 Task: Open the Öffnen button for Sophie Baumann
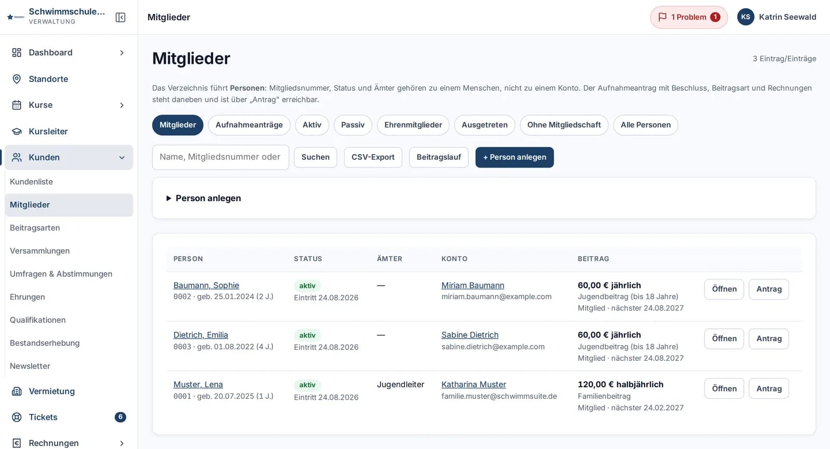[724, 289]
